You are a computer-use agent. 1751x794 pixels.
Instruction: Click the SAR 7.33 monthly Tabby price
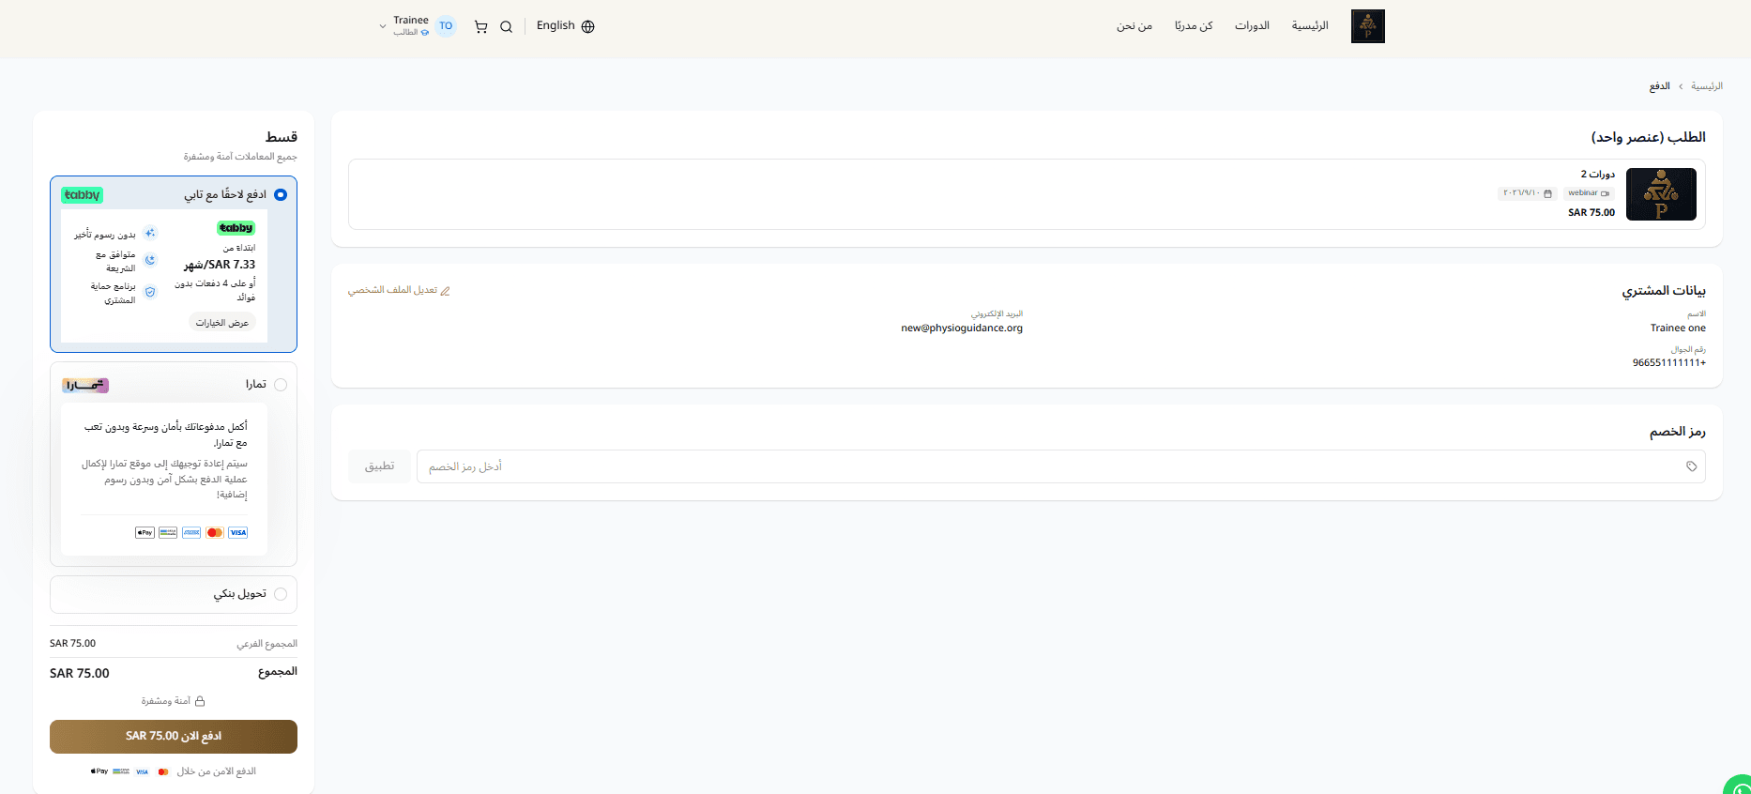(x=220, y=265)
